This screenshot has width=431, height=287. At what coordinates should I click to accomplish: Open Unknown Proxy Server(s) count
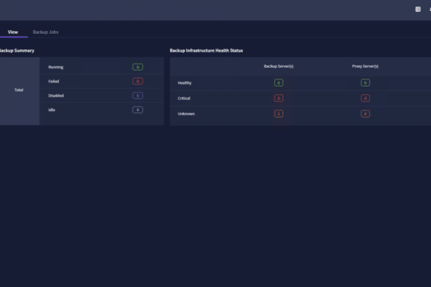[x=365, y=114]
